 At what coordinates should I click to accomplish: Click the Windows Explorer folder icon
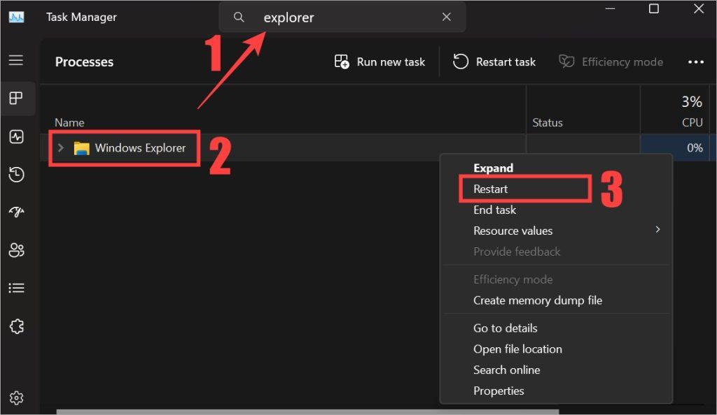click(81, 147)
